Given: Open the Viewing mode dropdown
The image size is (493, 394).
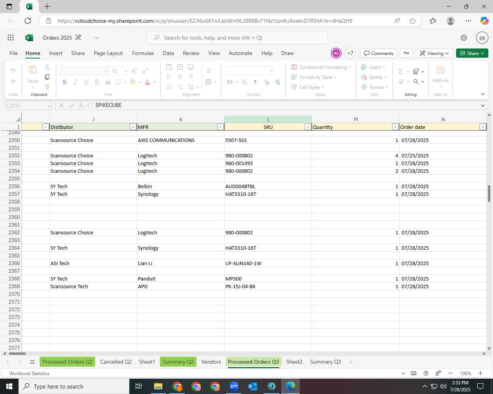Looking at the screenshot, I should coord(434,53).
